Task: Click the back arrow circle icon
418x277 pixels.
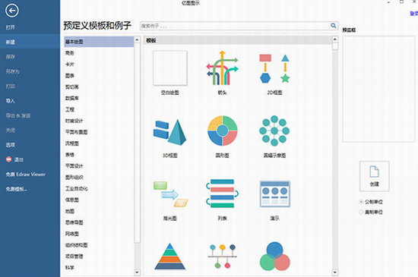Action: coord(11,11)
